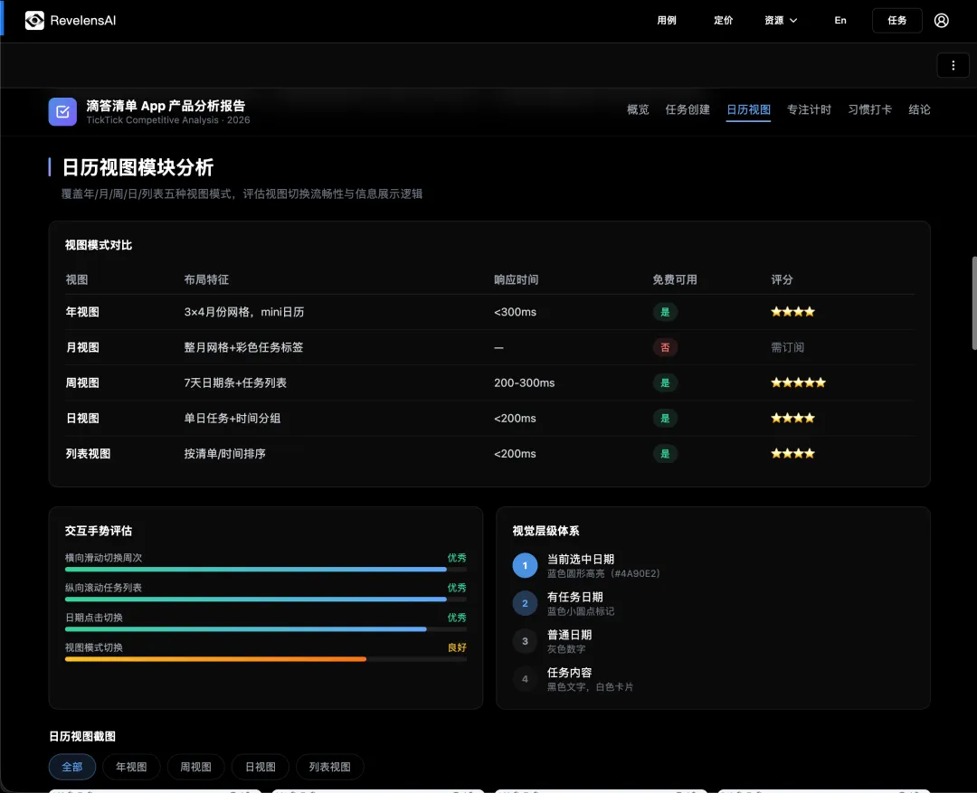Filter screenshots by 列表视图
The image size is (977, 793).
point(329,767)
